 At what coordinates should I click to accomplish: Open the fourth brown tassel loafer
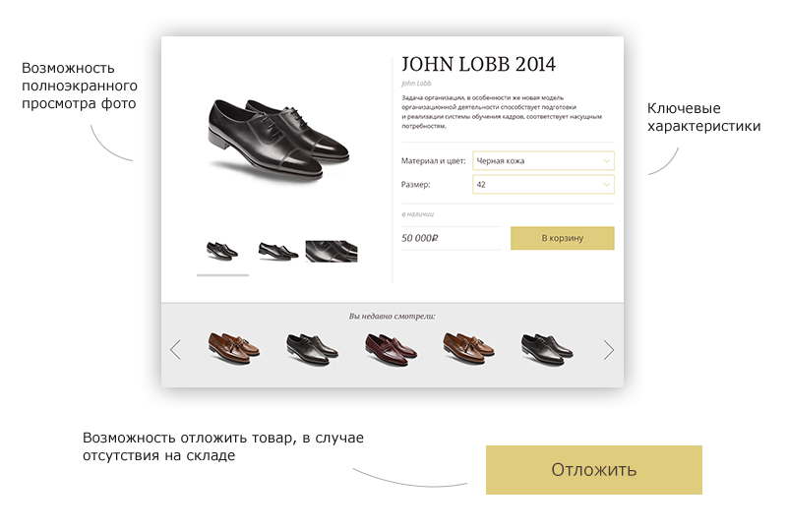468,348
